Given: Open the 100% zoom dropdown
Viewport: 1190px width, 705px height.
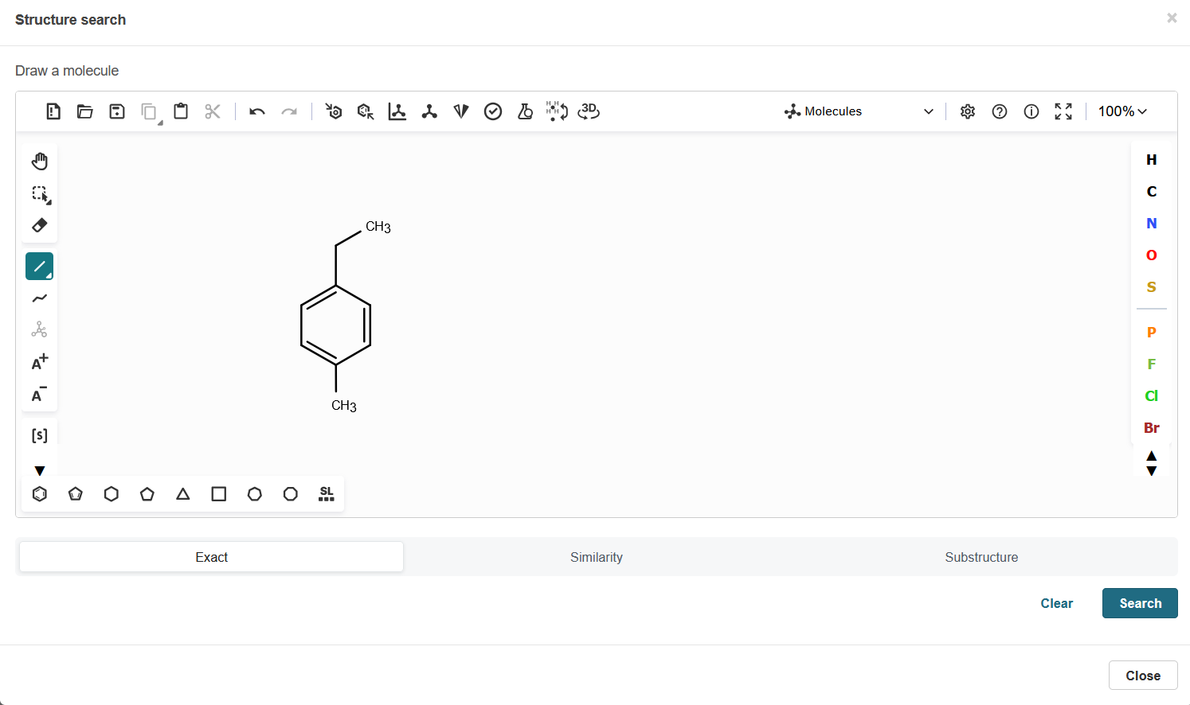Looking at the screenshot, I should (1123, 111).
